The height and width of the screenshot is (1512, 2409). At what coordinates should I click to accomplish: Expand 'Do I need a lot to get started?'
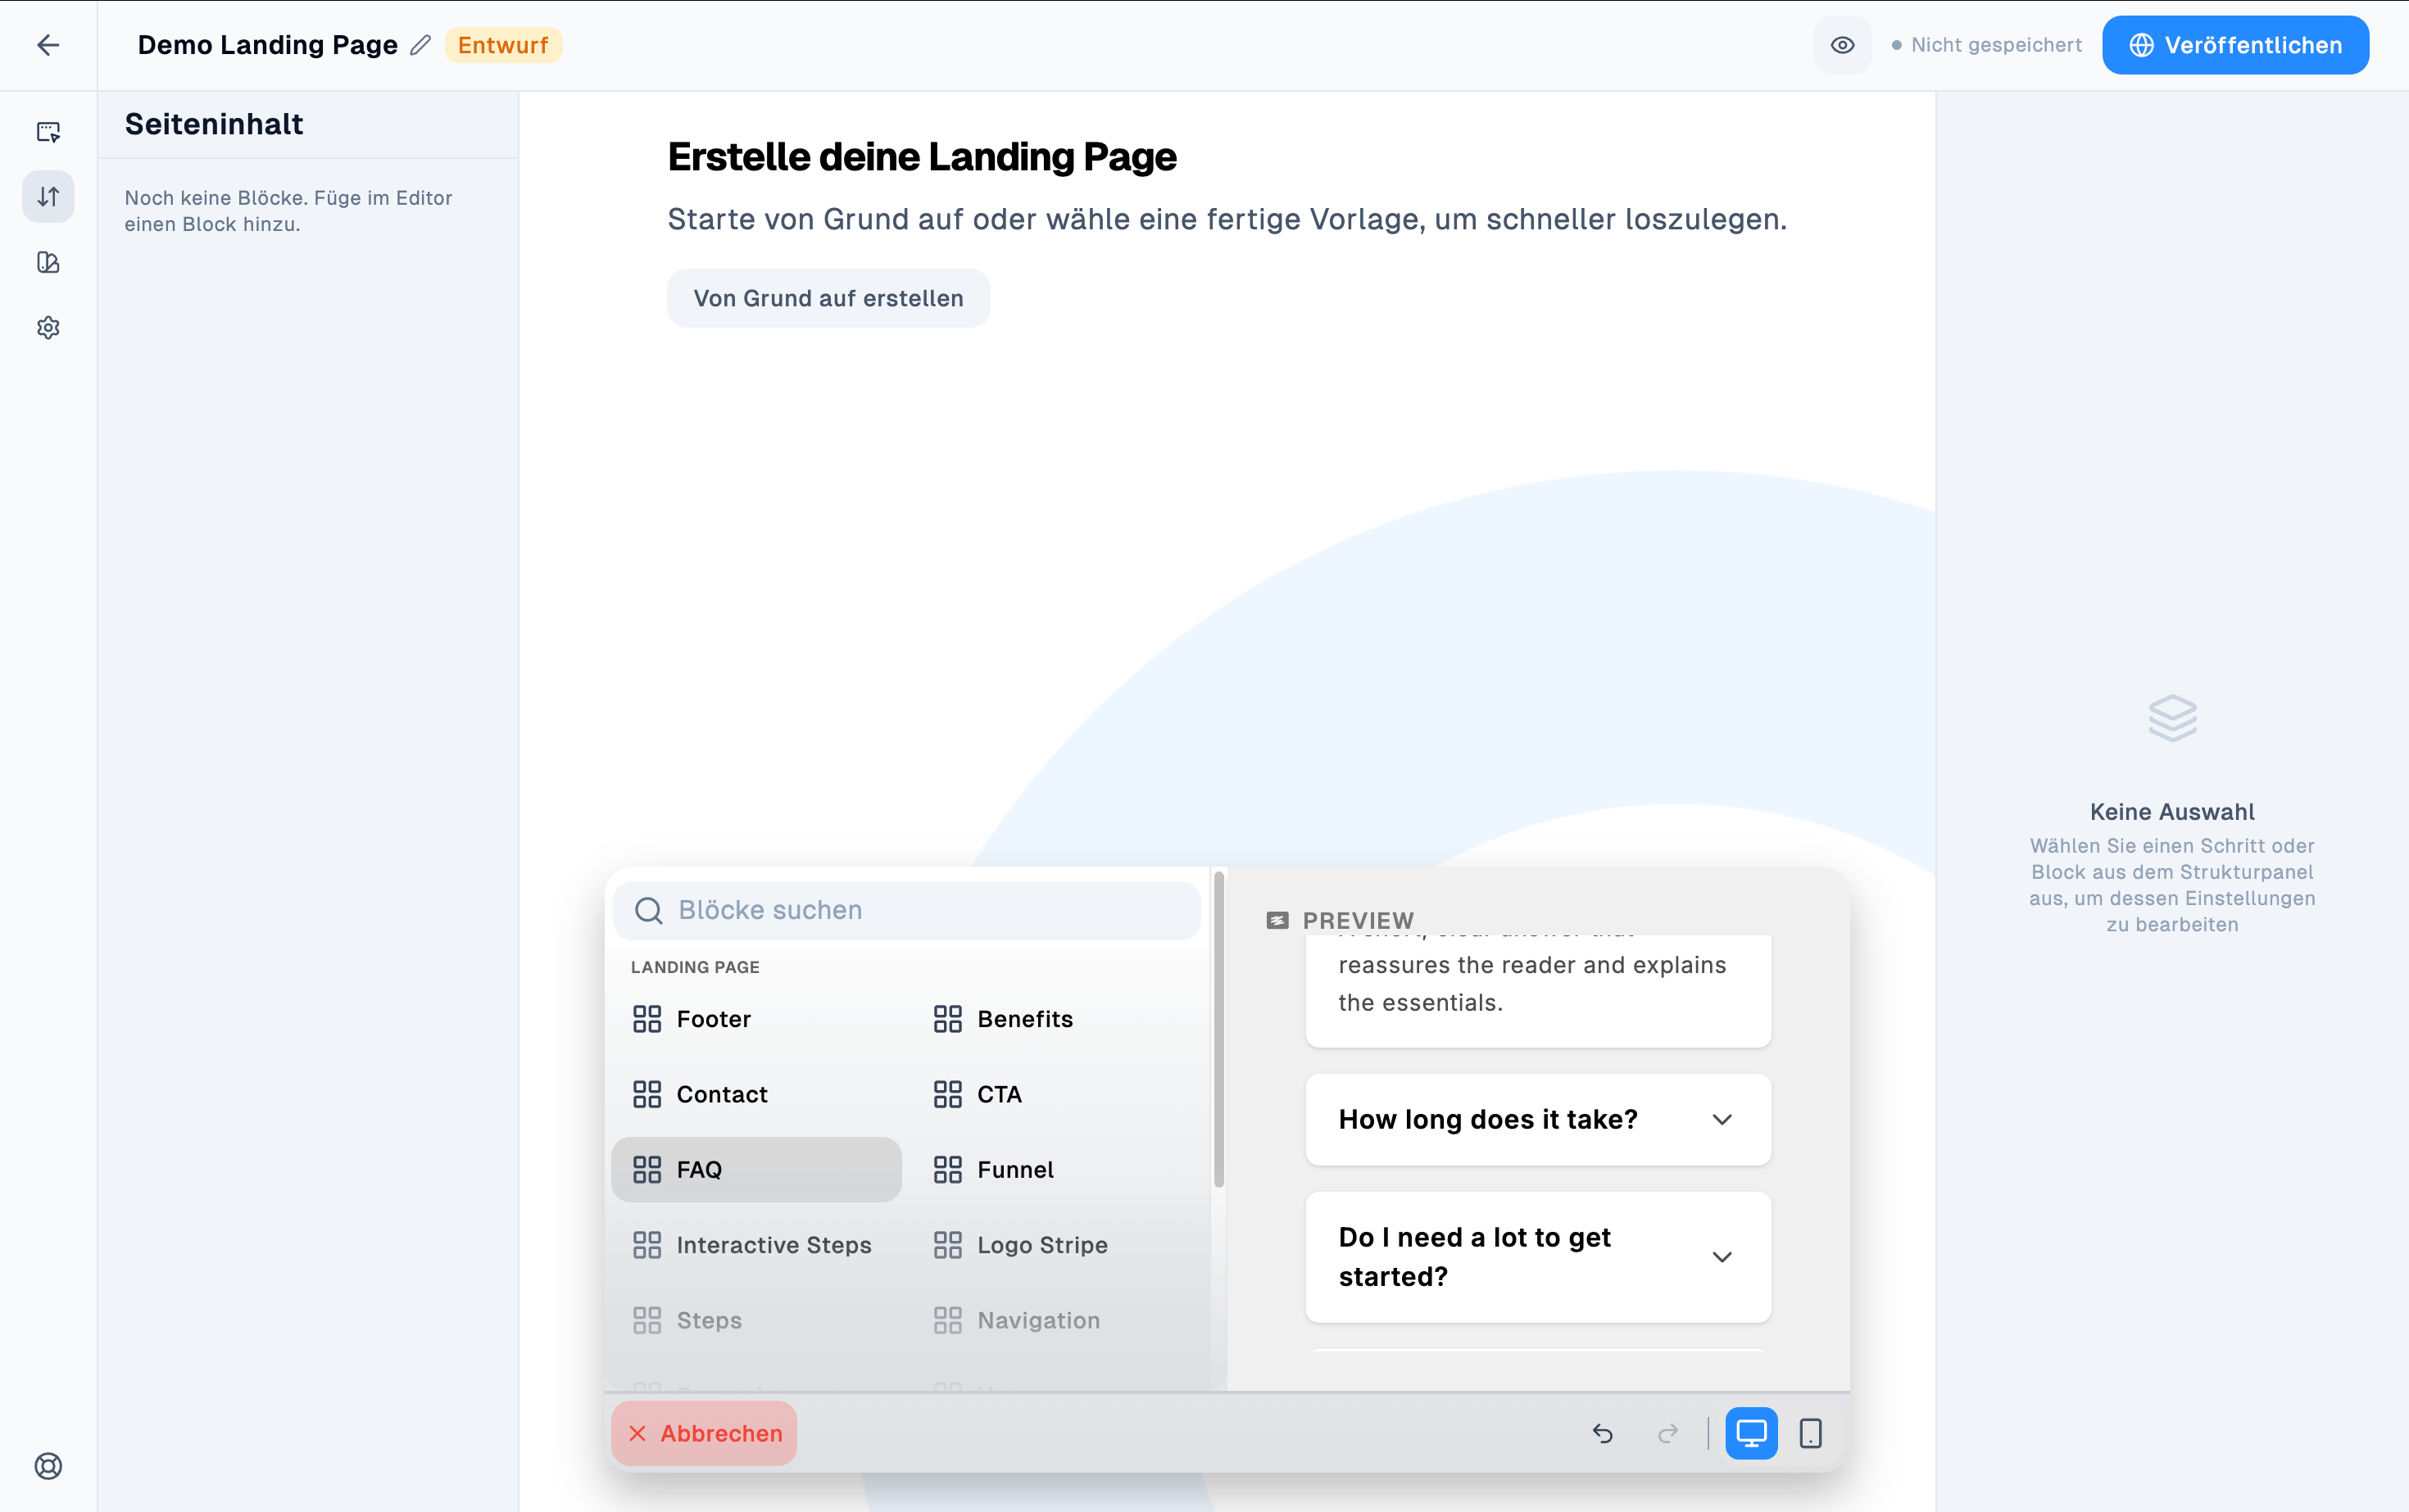tap(1538, 1257)
